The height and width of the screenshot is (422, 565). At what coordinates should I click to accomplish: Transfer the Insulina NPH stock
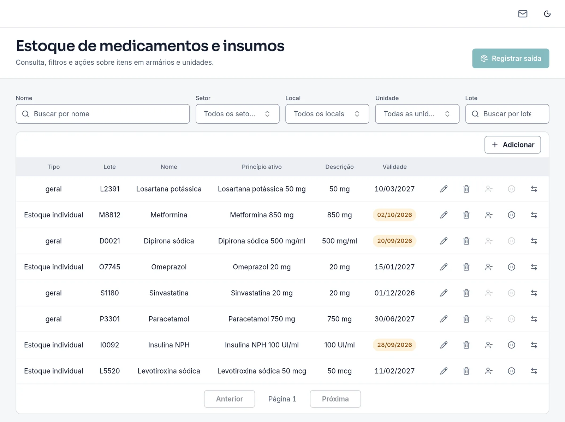(534, 345)
